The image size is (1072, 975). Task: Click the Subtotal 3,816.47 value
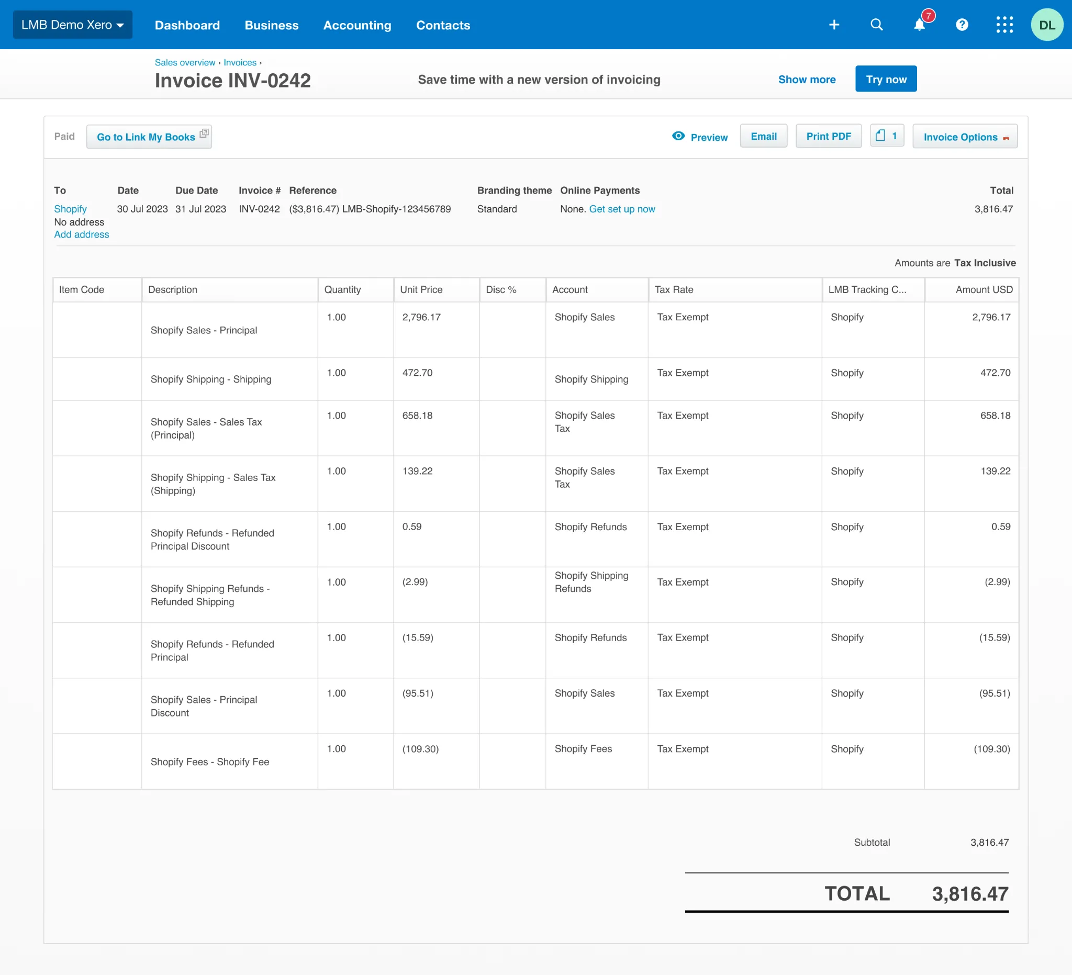click(989, 842)
